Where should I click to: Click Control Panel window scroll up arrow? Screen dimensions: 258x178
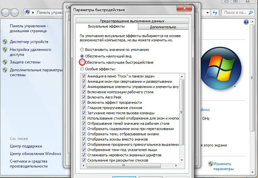[252, 22]
